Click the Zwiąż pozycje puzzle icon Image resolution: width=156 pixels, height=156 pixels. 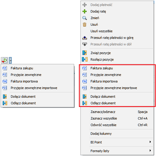point(85,53)
